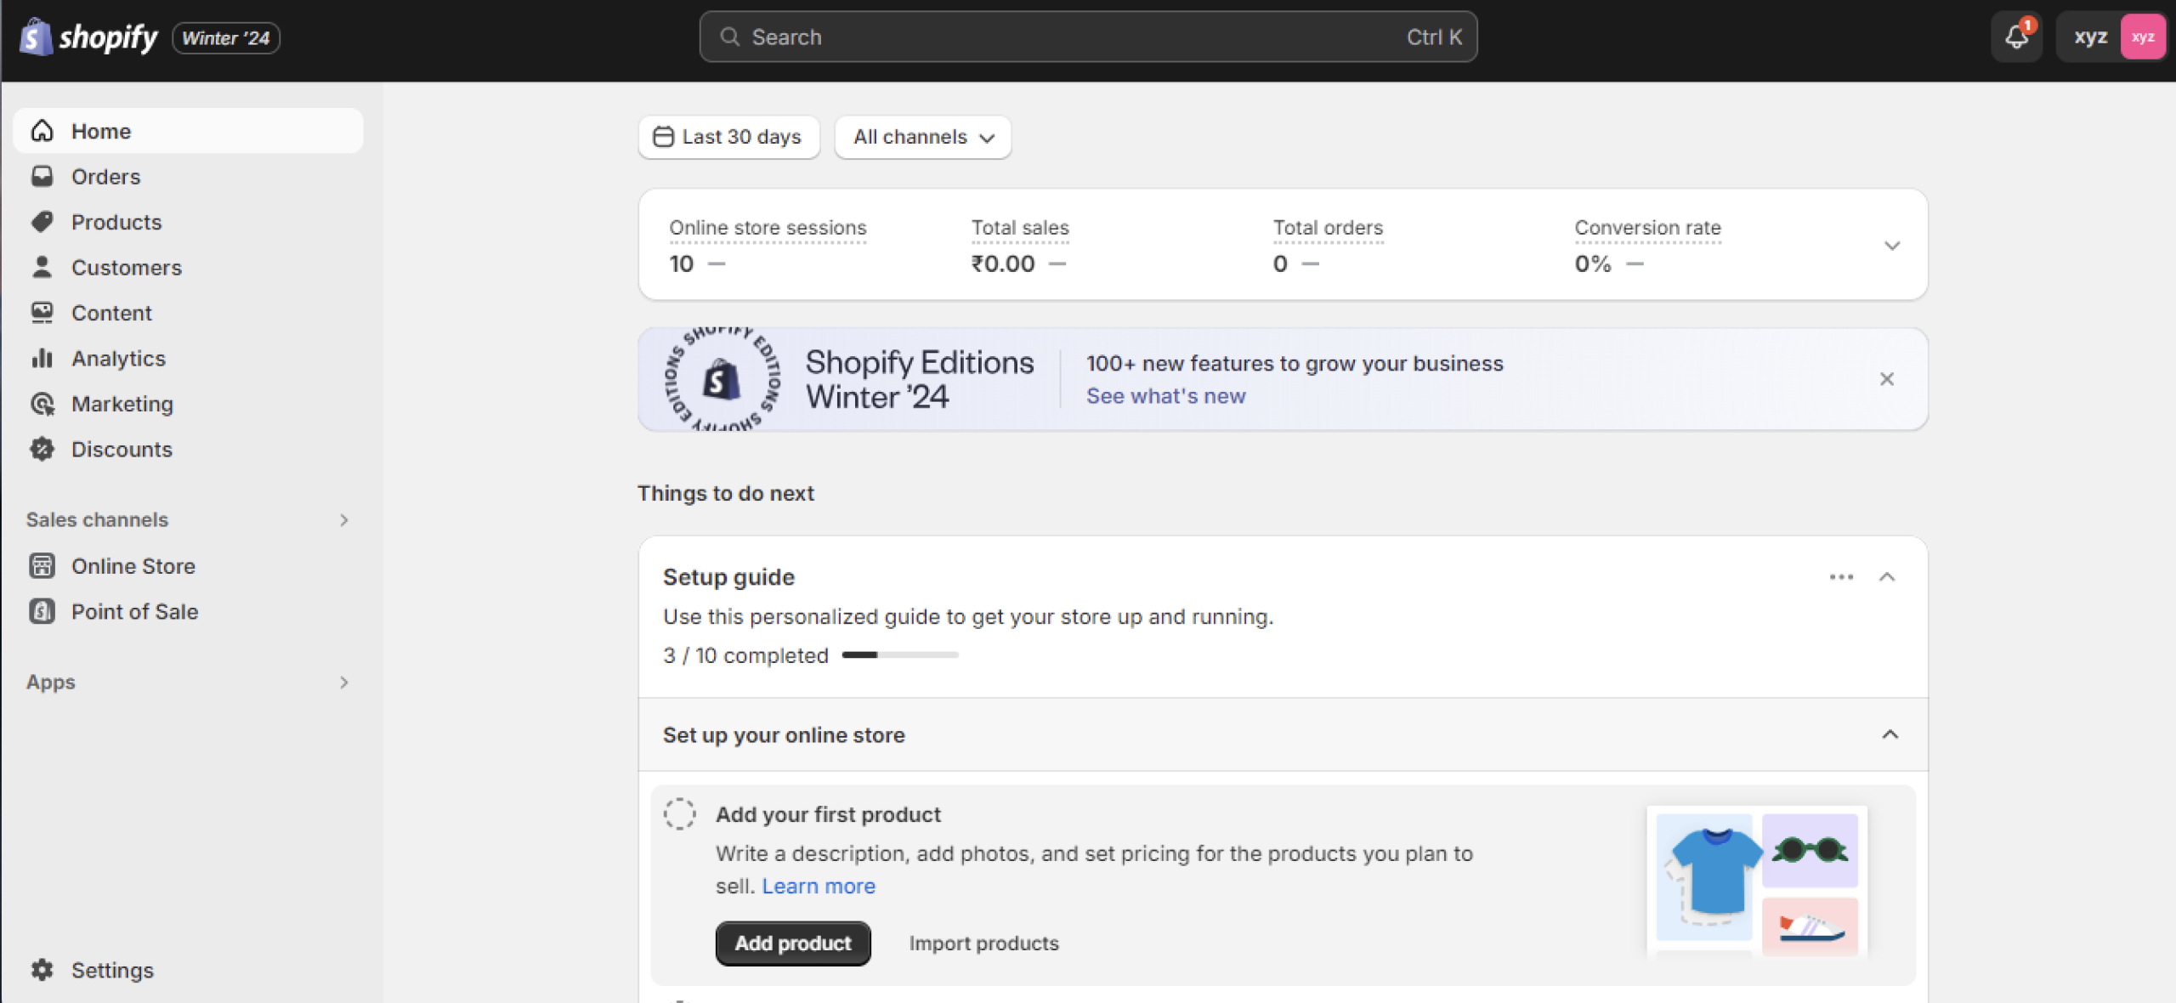Screen dimensions: 2176x1003
Task: Click the Add your first product heading
Action: (x=828, y=814)
